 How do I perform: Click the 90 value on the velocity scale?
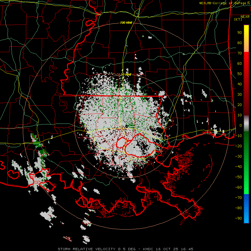240,33
